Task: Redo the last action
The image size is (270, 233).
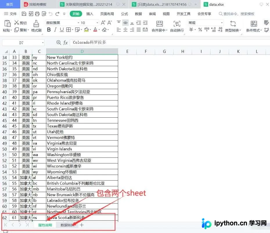Action: [57, 14]
